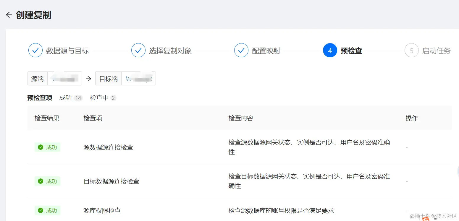Viewport: 459px width, 221px height.
Task: Open the 启动任务 step label
Action: (x=437, y=51)
